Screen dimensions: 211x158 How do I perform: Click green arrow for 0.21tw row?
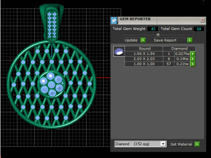pos(193,64)
